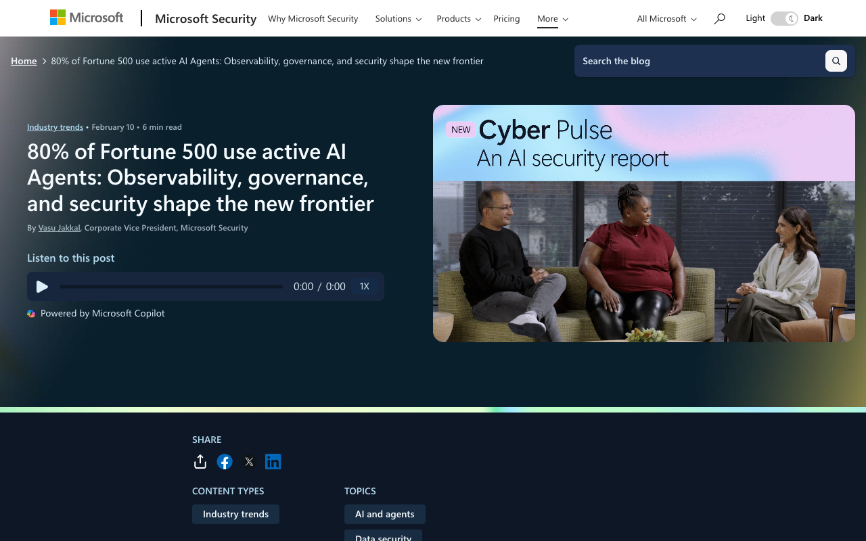Screen dimensions: 866x541
Task: Click the Search the blog field
Action: 700,61
